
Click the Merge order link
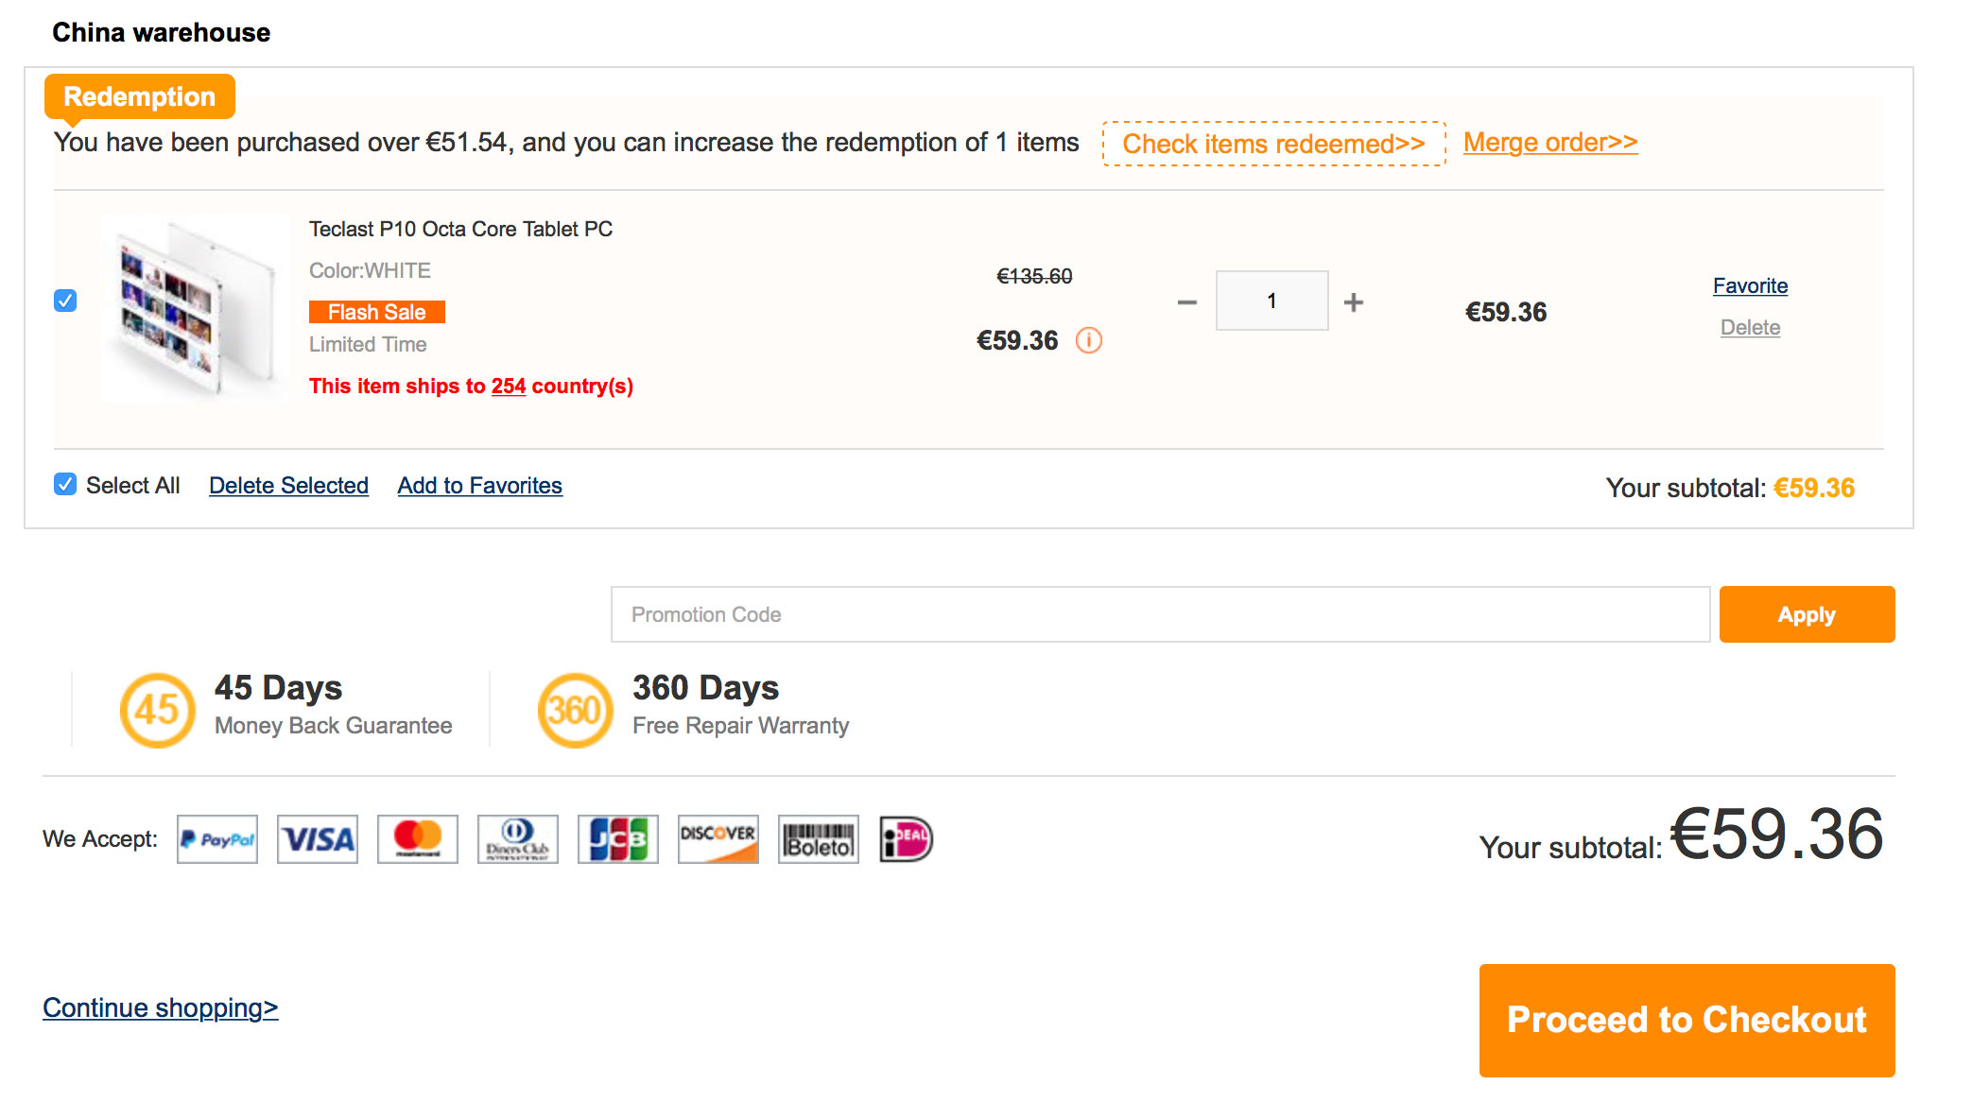1550,143
